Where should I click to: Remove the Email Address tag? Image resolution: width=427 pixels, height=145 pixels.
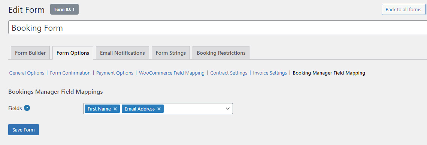tap(159, 109)
